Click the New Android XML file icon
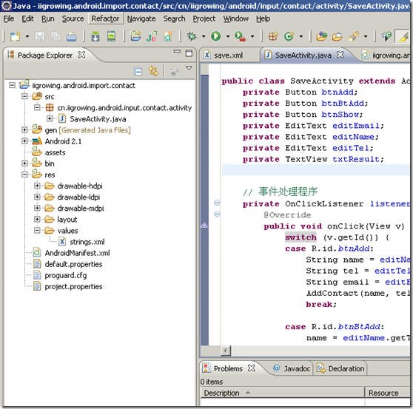The height and width of the screenshot is (409, 413). coord(168,36)
